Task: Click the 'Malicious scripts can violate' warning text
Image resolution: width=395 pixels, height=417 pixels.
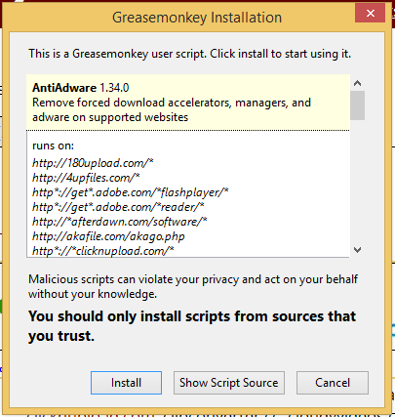Action: click(x=193, y=286)
